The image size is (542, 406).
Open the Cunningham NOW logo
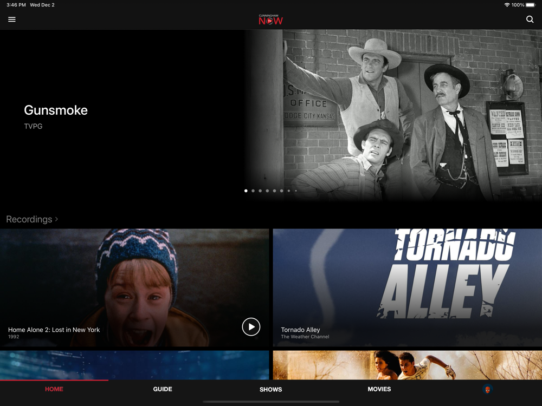[x=270, y=19]
